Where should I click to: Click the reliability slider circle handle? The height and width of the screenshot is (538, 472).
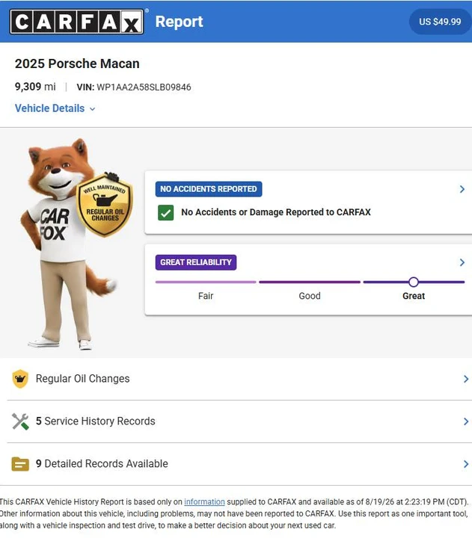tap(414, 282)
